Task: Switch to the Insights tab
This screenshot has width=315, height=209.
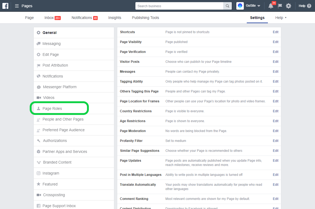Action: tap(115, 18)
